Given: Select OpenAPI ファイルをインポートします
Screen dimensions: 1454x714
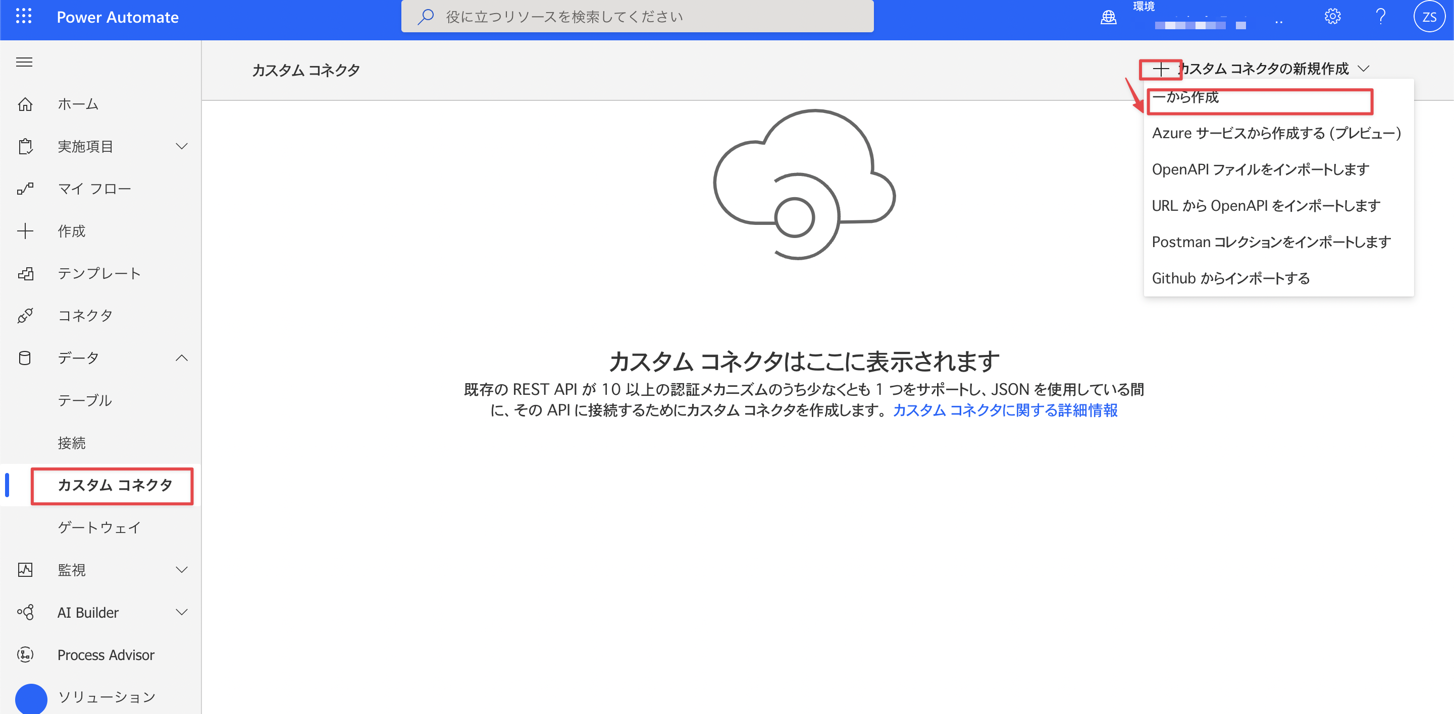Looking at the screenshot, I should (x=1278, y=169).
